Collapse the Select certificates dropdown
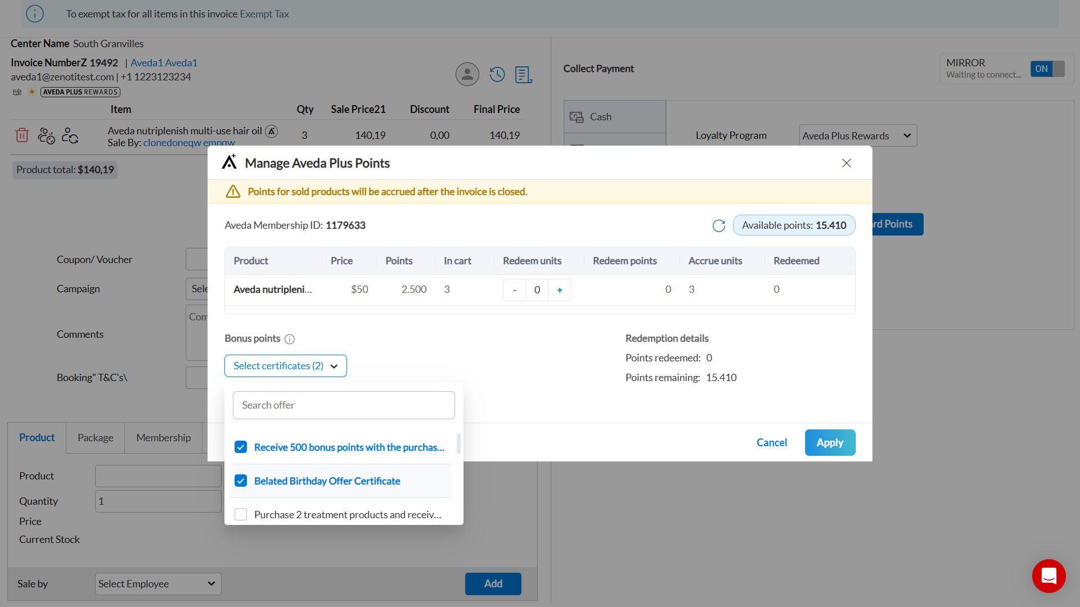 pos(286,366)
